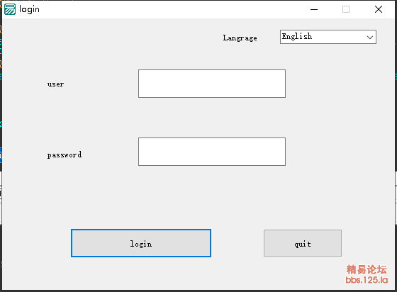Click the login title text in title bar

(x=29, y=9)
